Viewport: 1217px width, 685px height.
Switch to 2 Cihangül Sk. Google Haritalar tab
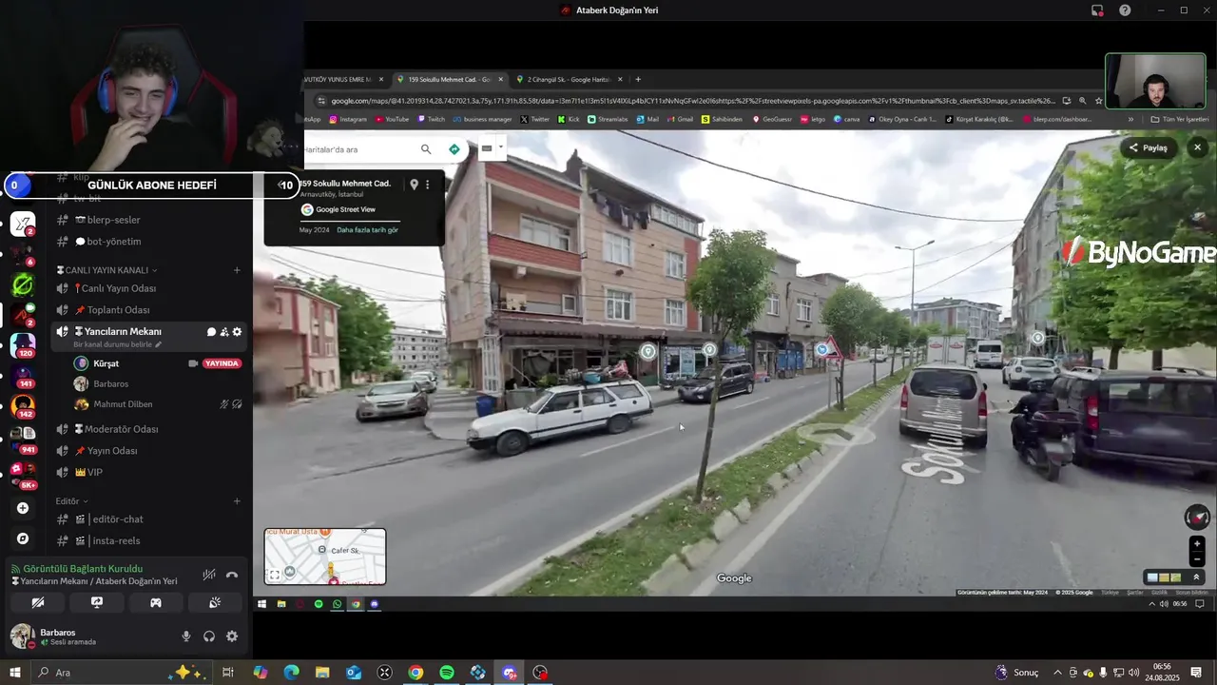click(570, 79)
